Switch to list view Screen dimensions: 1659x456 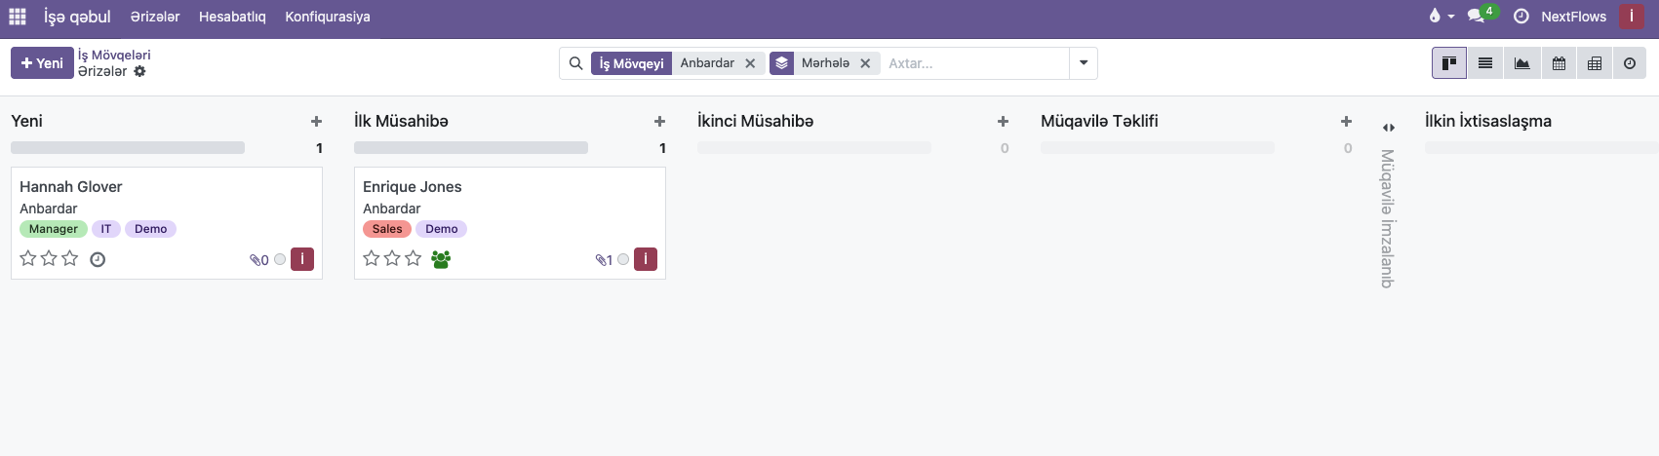[x=1484, y=63]
